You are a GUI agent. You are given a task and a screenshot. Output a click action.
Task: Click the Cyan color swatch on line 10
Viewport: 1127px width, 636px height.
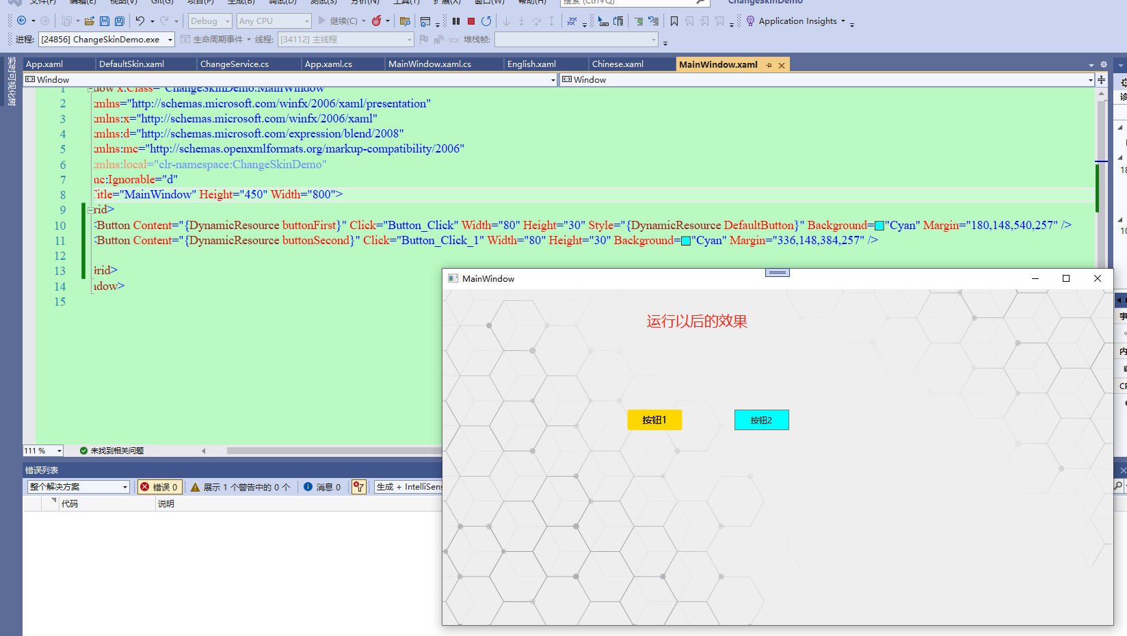point(879,226)
